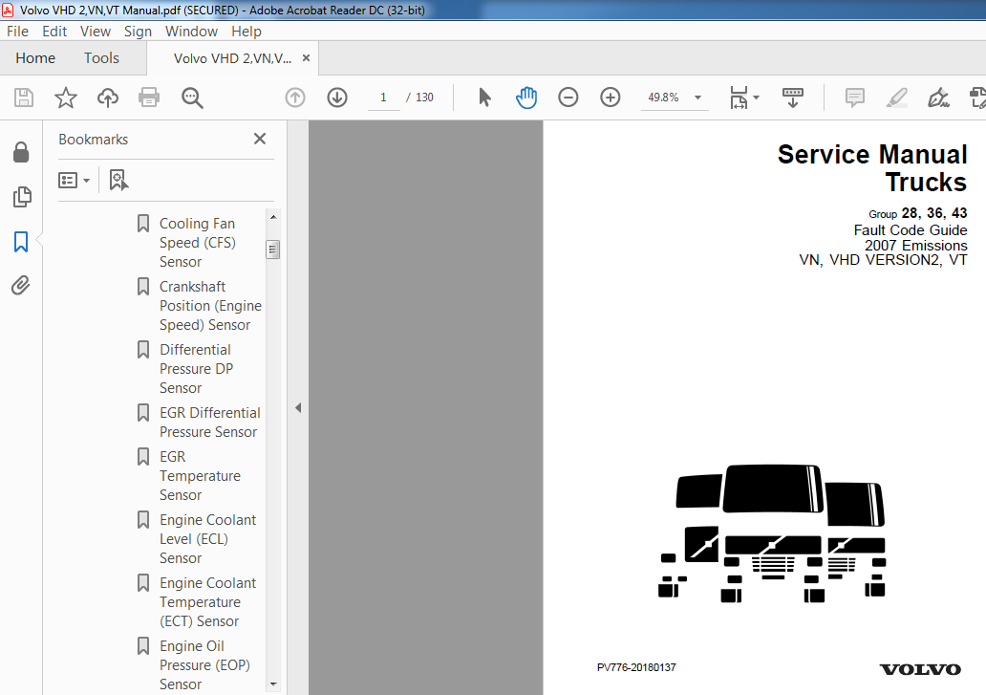
Task: Click the page number input field
Action: point(383,98)
